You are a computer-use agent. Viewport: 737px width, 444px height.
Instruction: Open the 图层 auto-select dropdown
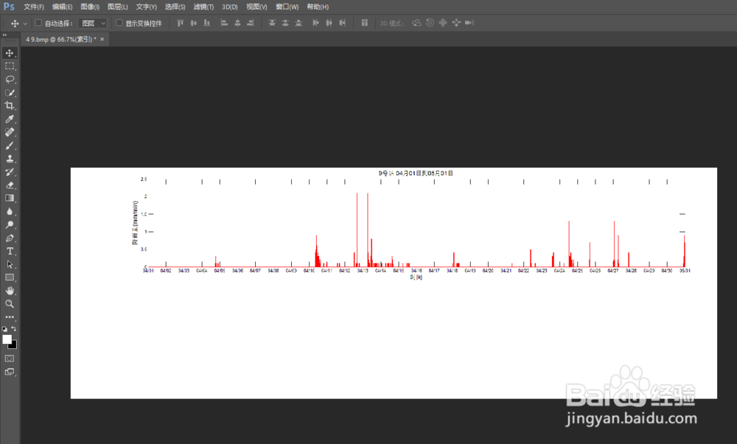point(93,23)
